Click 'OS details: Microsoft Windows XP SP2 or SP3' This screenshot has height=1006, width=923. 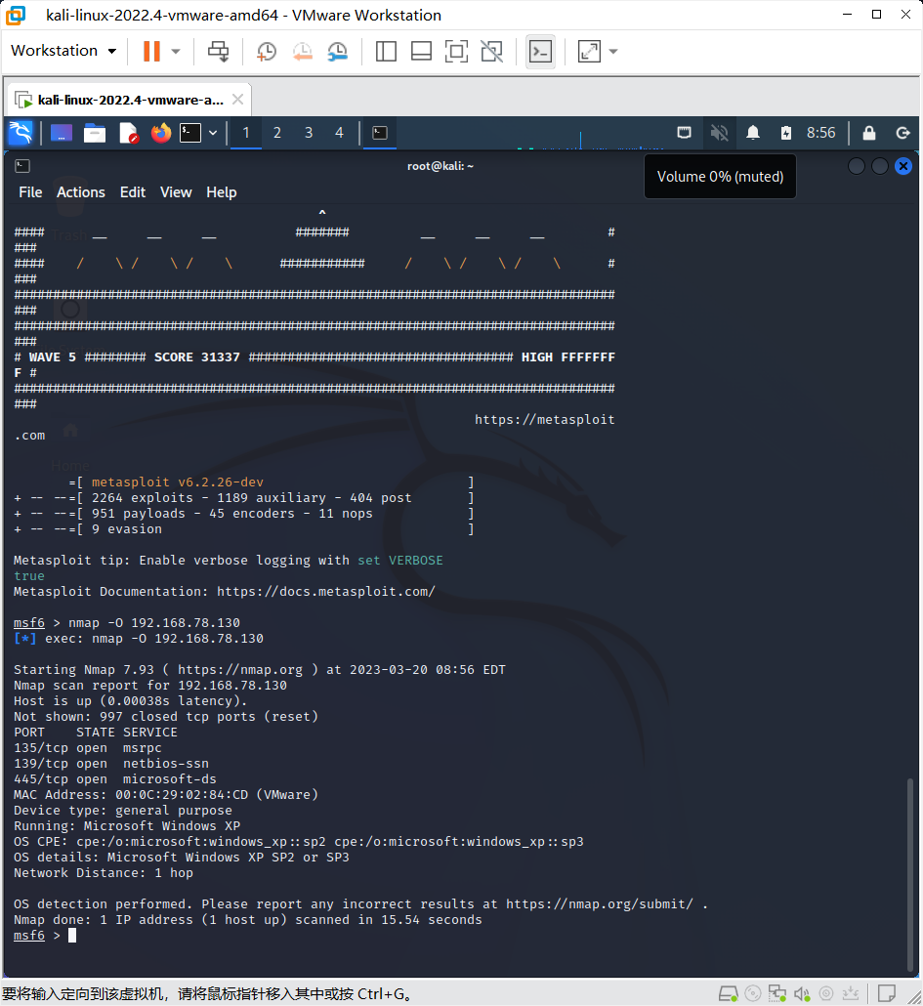182,858
